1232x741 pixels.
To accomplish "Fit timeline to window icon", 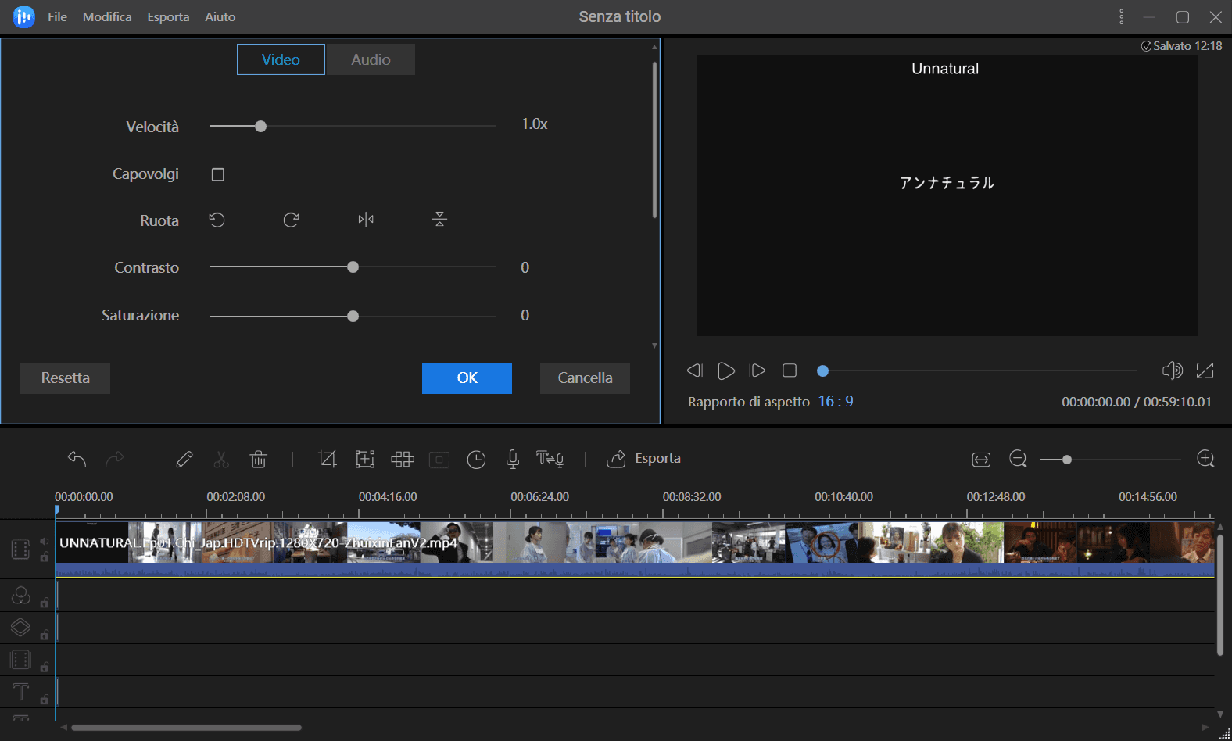I will [x=981, y=460].
